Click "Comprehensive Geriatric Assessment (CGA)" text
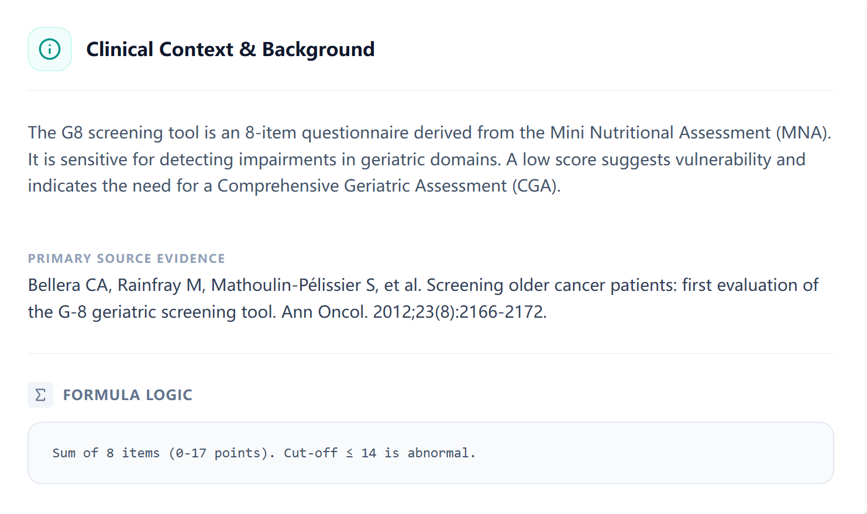 (x=388, y=186)
